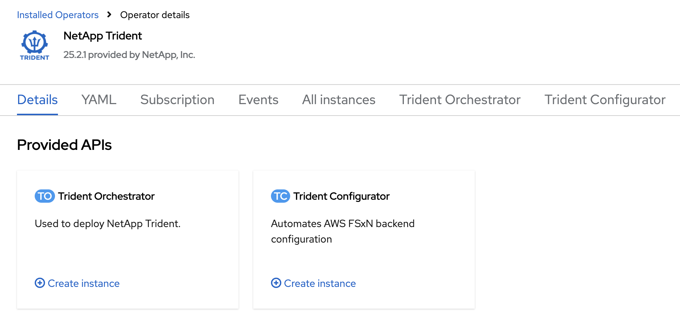Screen dimensions: 680x319
Task: Click the blue TC badge icon
Action: pyautogui.click(x=281, y=196)
